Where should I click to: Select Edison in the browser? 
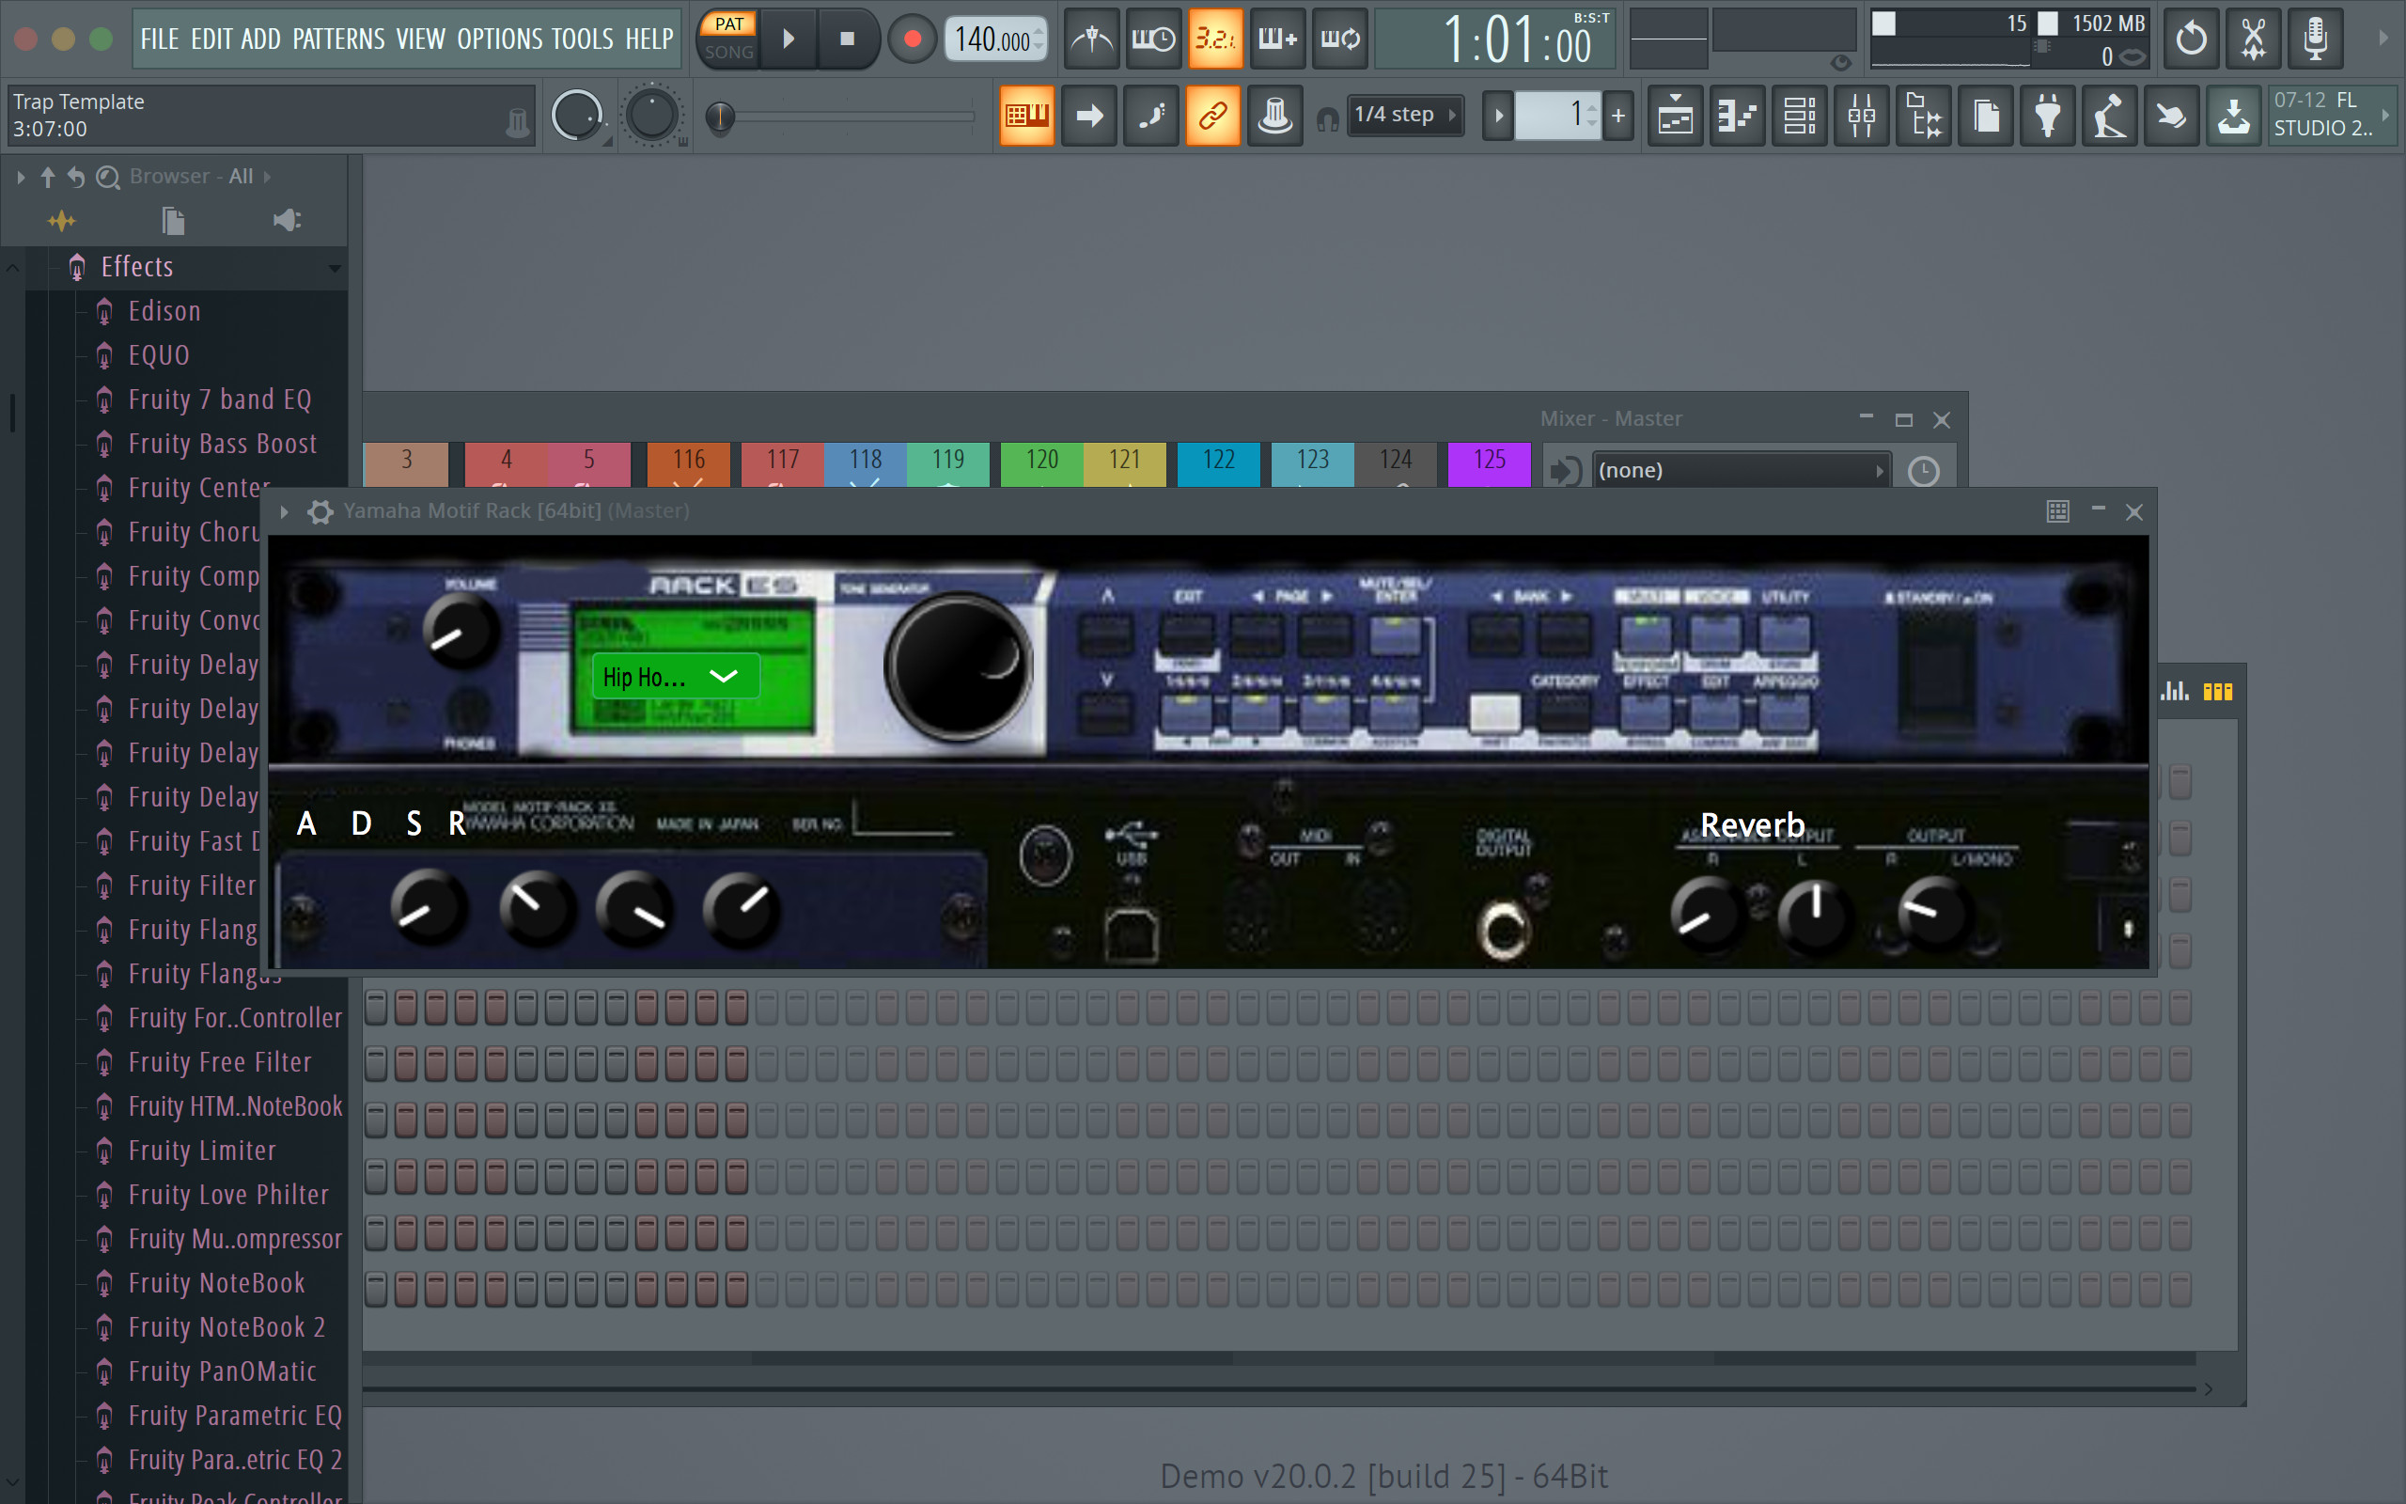click(165, 311)
